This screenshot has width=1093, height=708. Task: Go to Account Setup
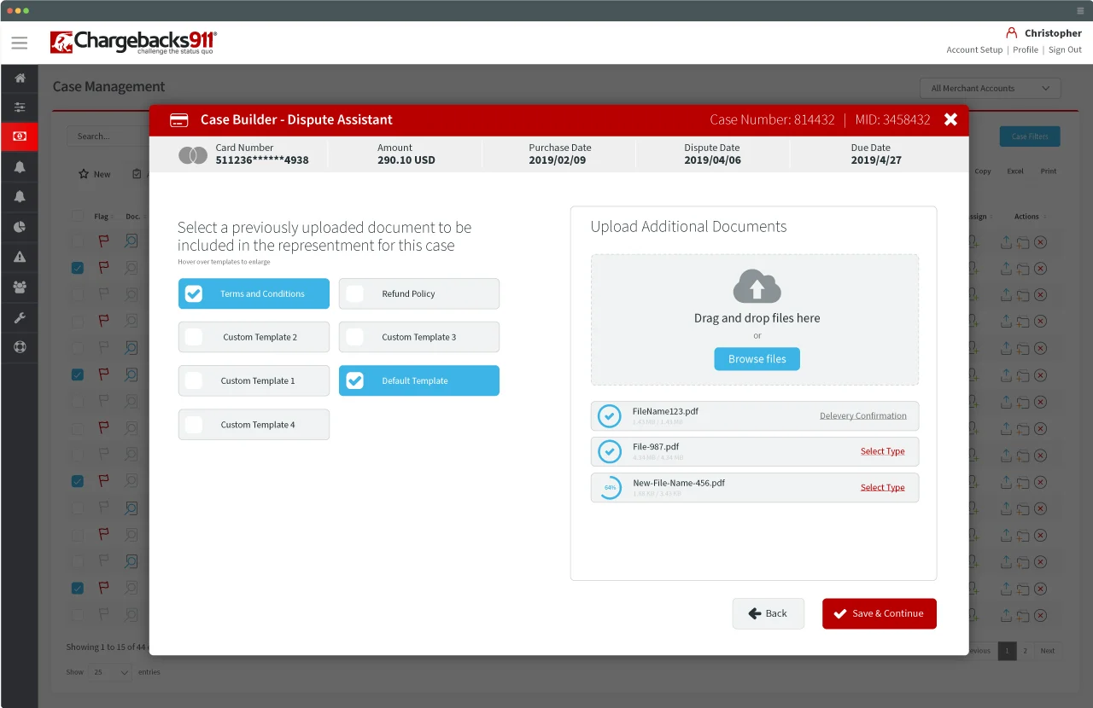coord(974,49)
